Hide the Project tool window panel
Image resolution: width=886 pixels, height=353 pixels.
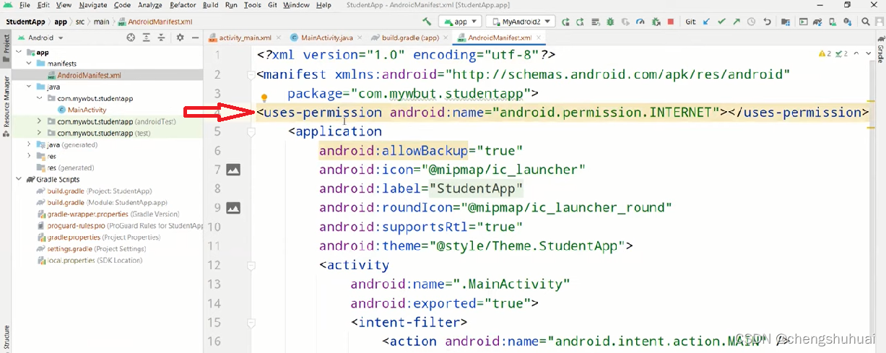click(x=194, y=38)
